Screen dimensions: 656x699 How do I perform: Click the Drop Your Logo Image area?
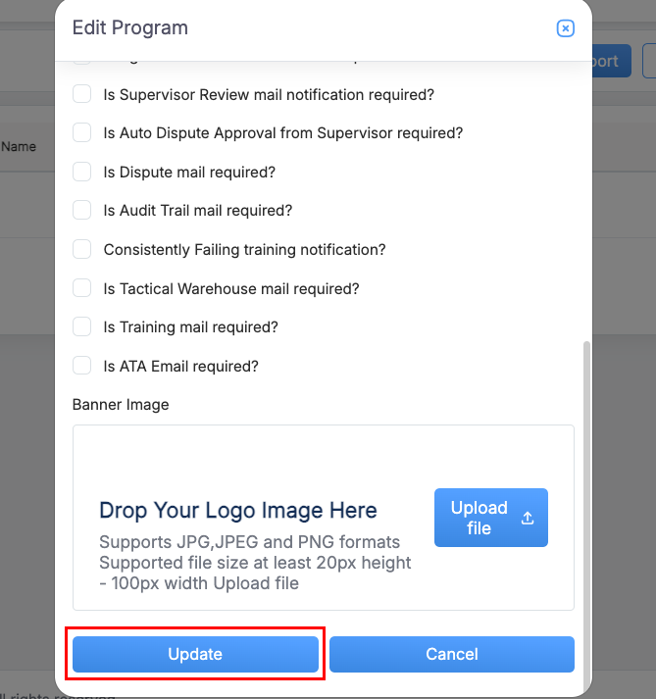click(238, 511)
